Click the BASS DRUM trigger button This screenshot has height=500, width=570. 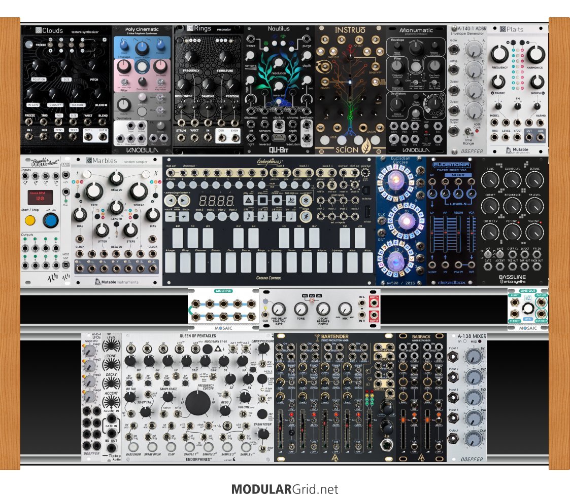(x=133, y=447)
